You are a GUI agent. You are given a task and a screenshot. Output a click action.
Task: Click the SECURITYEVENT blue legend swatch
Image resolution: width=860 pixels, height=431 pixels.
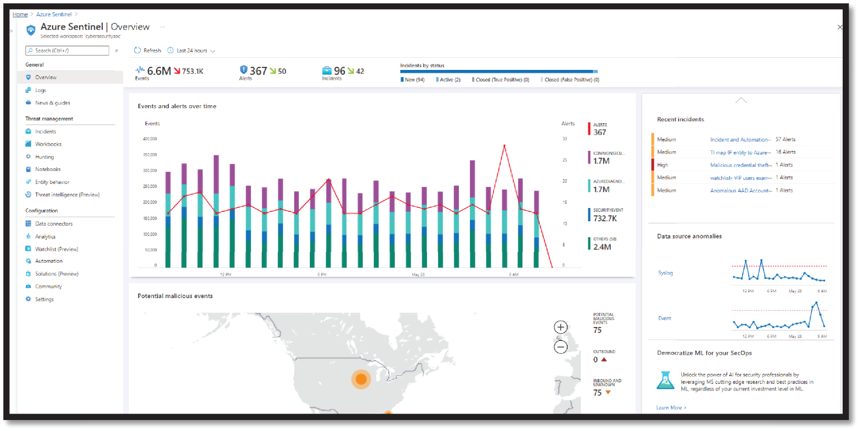590,214
